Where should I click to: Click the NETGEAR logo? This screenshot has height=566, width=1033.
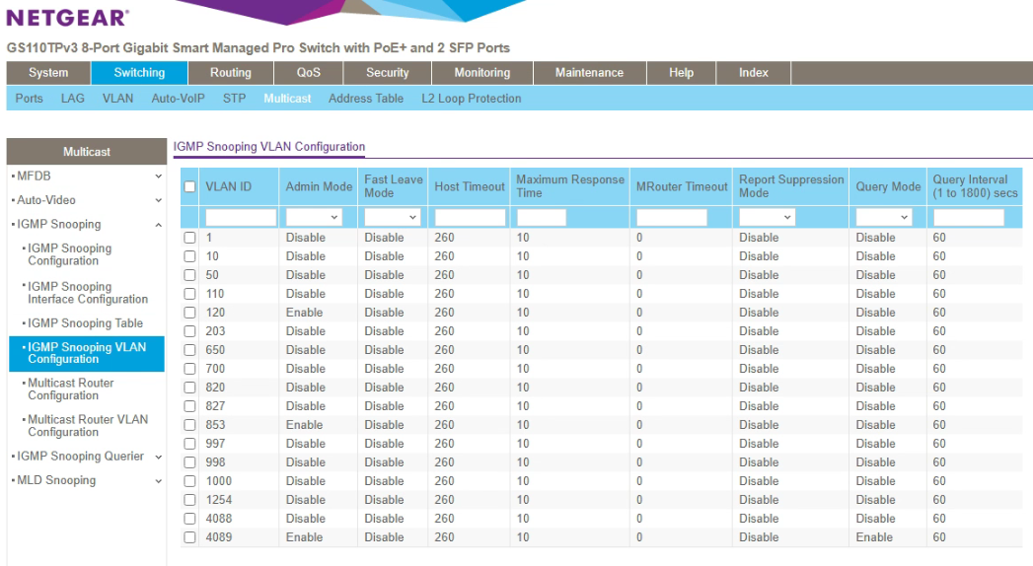point(68,18)
